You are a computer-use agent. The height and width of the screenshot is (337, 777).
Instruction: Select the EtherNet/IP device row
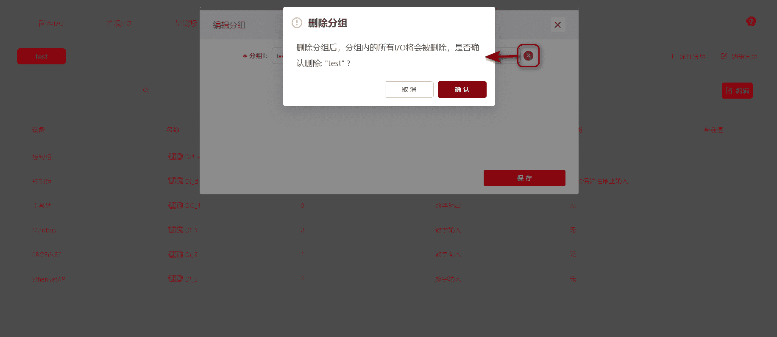[x=388, y=279]
